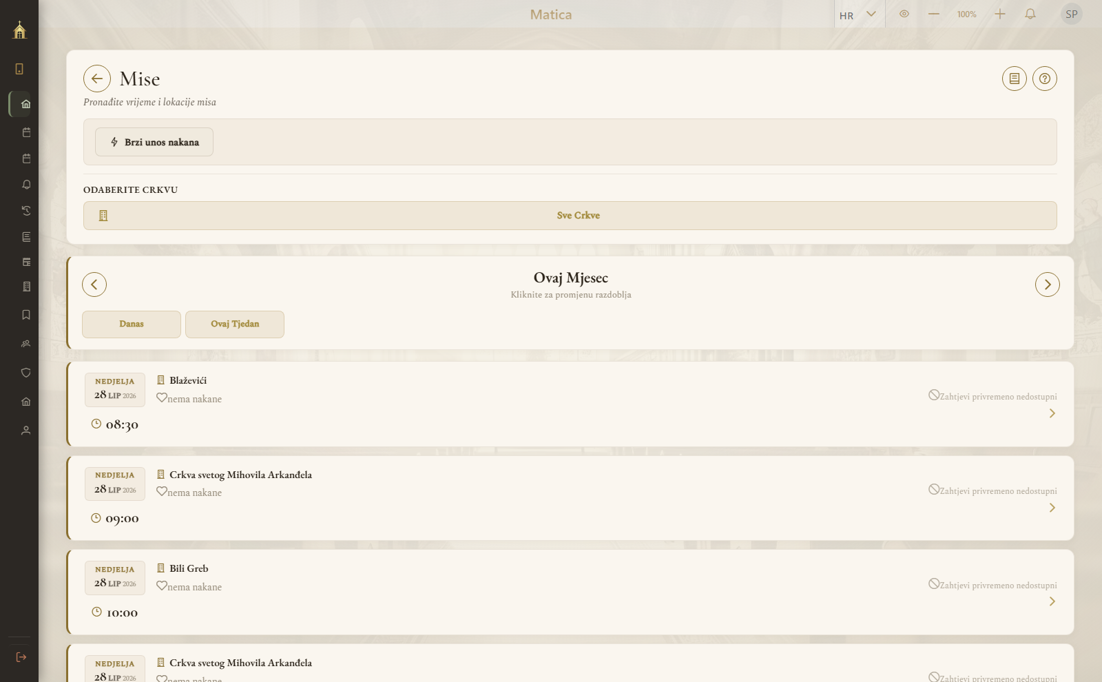Screen dimensions: 1102x682
Task: Select the Danas filter tab
Action: 132,324
